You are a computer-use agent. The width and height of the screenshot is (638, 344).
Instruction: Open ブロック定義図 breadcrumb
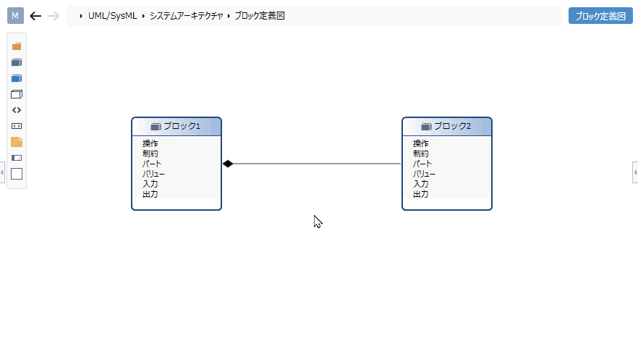(260, 16)
